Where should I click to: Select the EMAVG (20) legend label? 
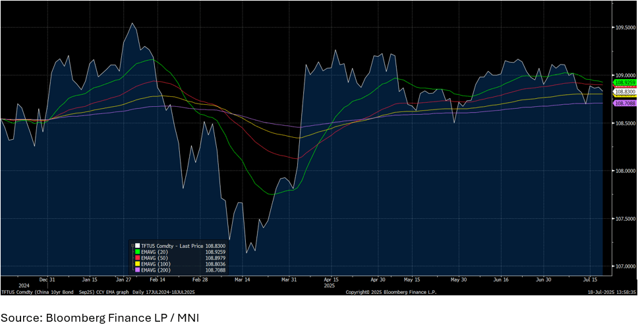point(155,251)
